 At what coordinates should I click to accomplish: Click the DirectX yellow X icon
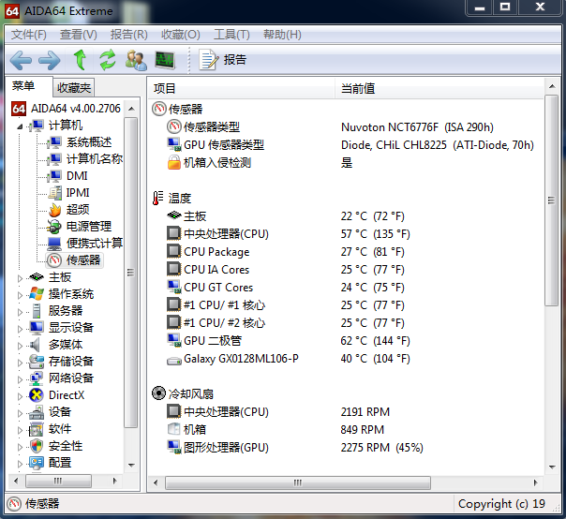(37, 395)
